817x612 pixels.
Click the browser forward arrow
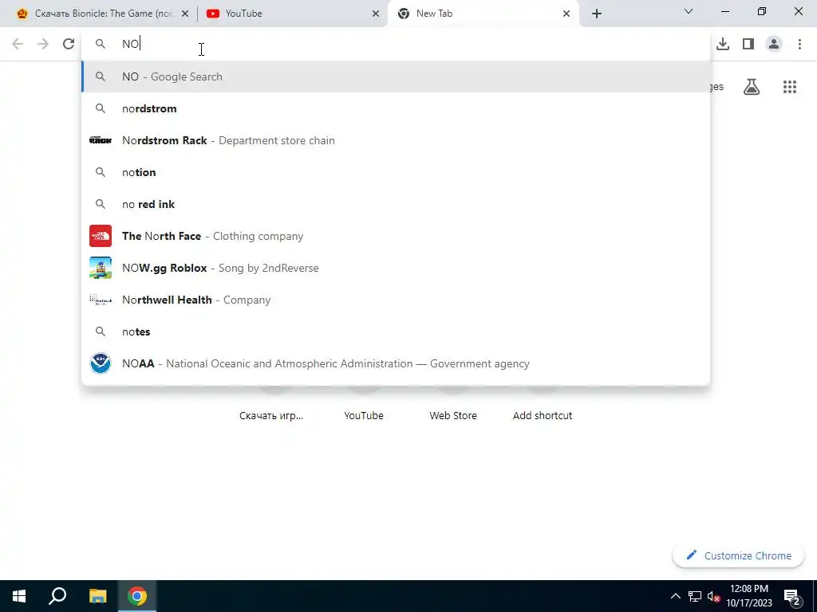tap(43, 44)
